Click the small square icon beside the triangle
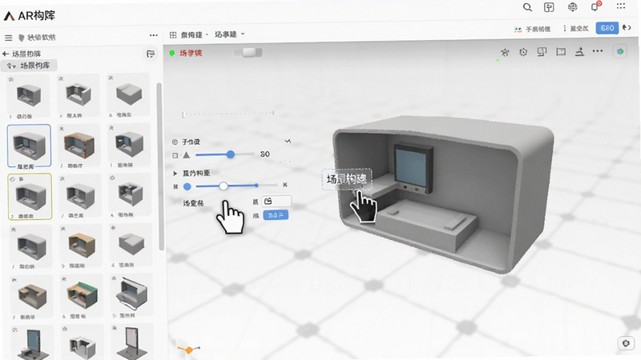Screen dimensions: 641x360 coord(175,155)
